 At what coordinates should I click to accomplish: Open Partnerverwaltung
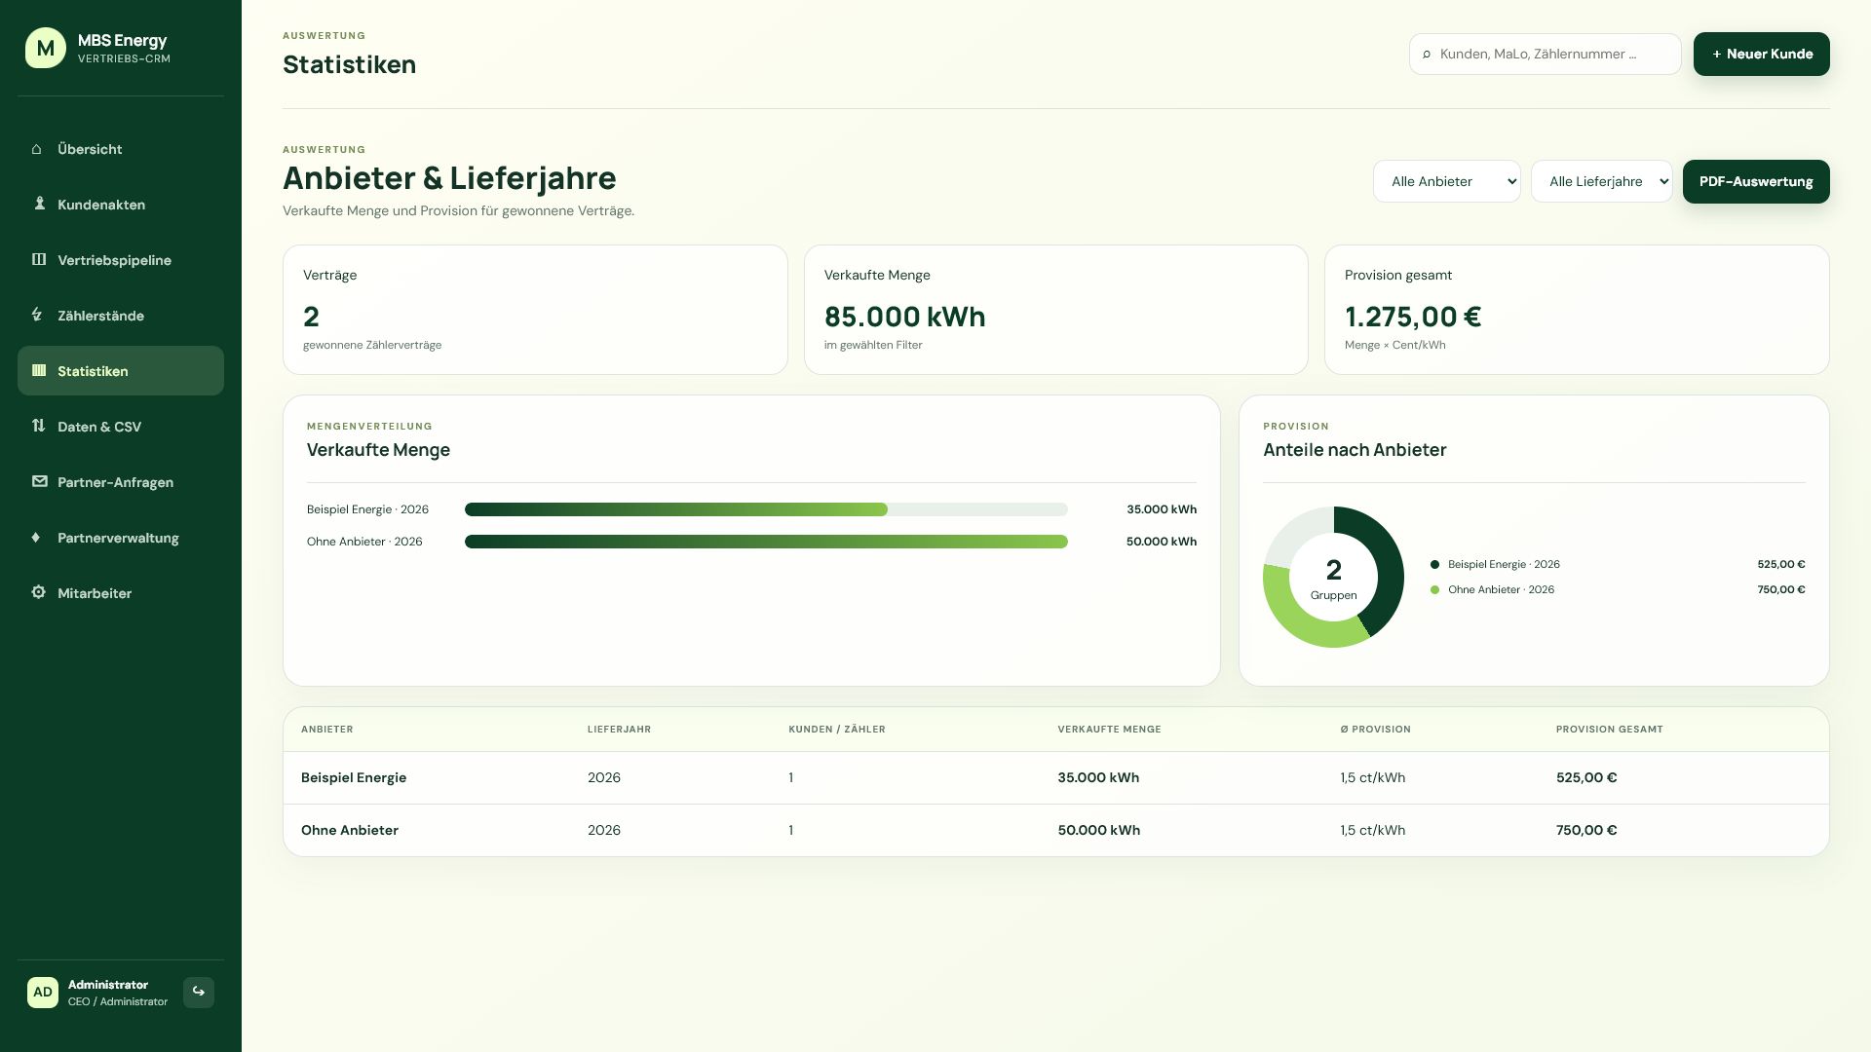pyautogui.click(x=121, y=538)
